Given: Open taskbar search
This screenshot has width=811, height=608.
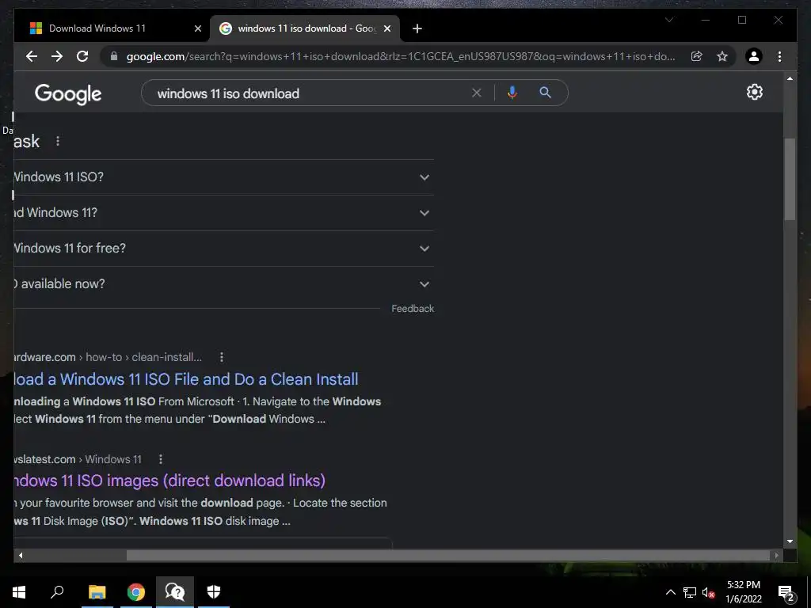Looking at the screenshot, I should click(57, 592).
